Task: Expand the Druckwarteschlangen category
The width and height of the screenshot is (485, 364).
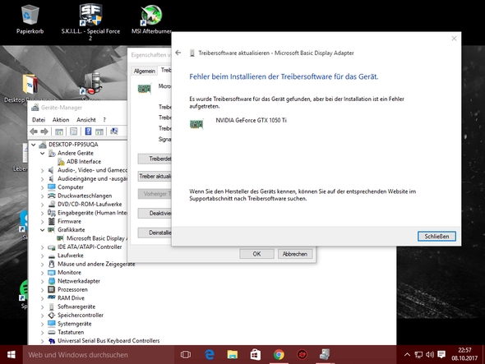Action: coord(43,196)
